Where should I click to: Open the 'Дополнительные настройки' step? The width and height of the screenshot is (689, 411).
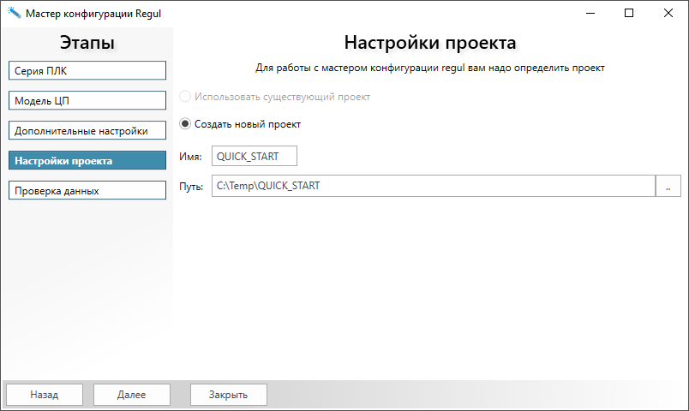87,131
